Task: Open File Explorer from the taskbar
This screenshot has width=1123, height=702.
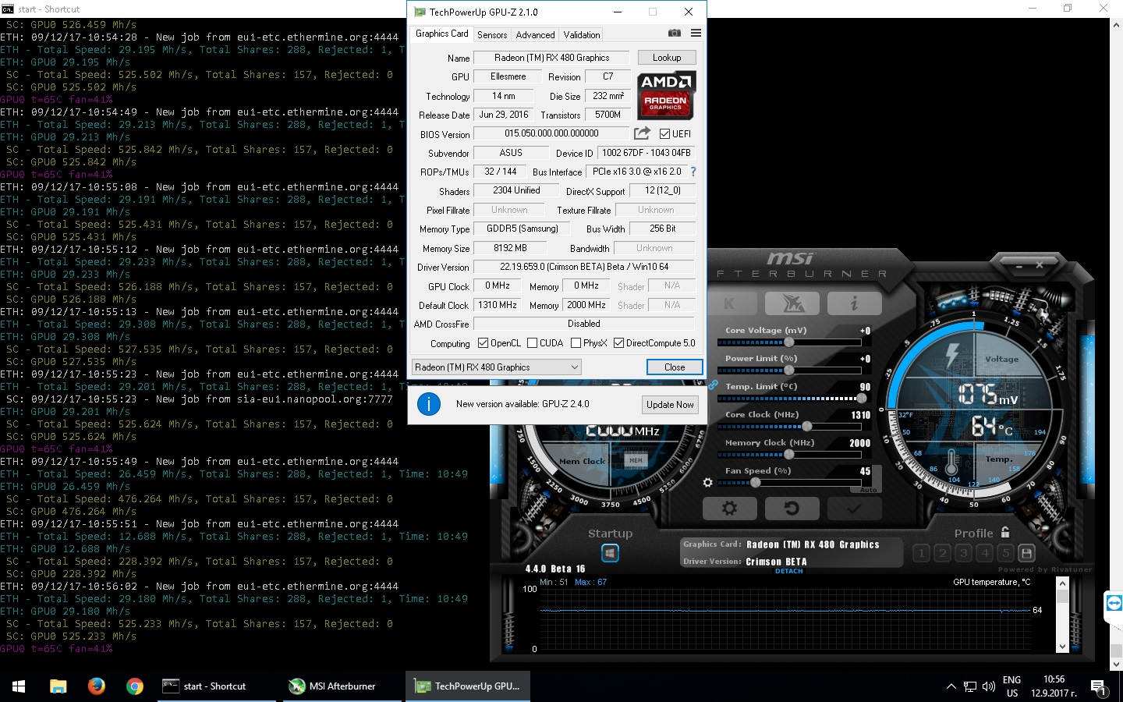Action: pos(58,686)
